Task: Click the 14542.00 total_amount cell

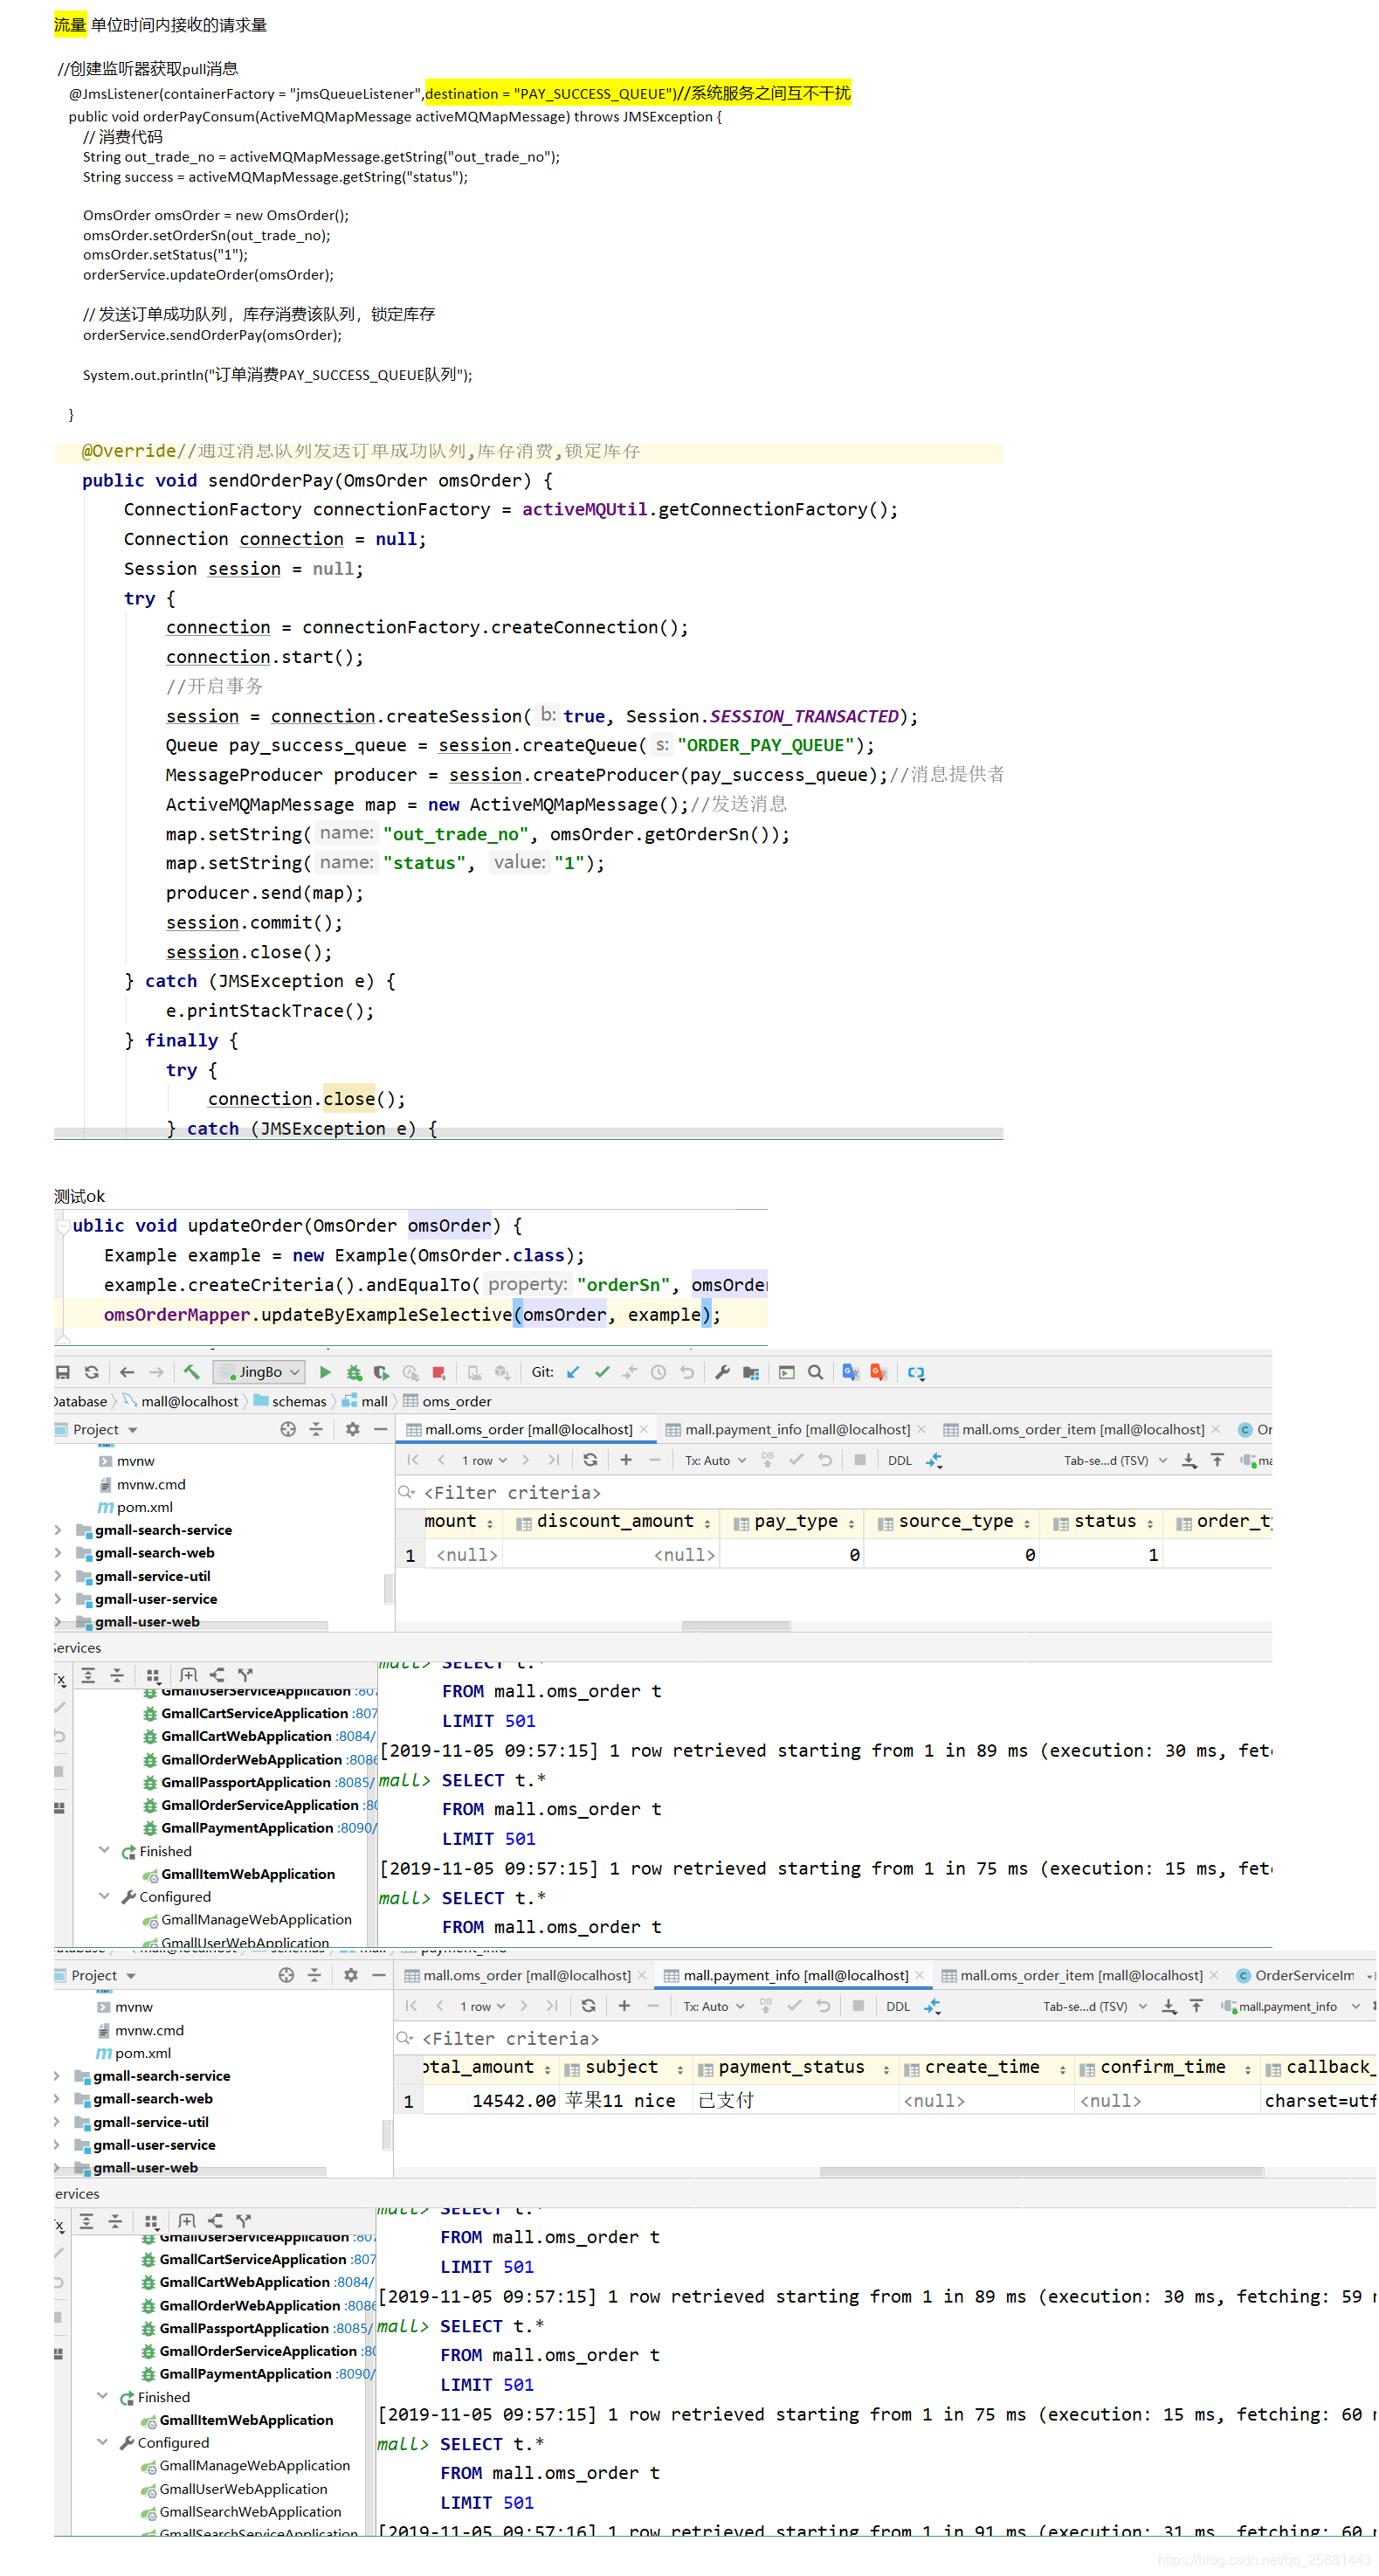Action: pos(490,2100)
